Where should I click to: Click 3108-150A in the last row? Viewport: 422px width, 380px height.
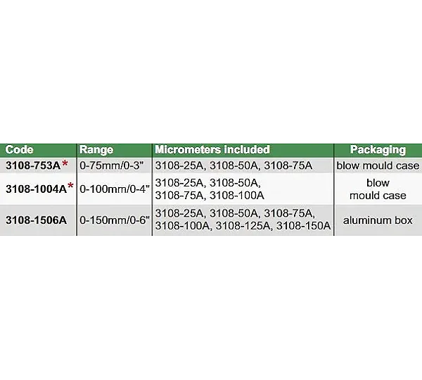point(304,226)
